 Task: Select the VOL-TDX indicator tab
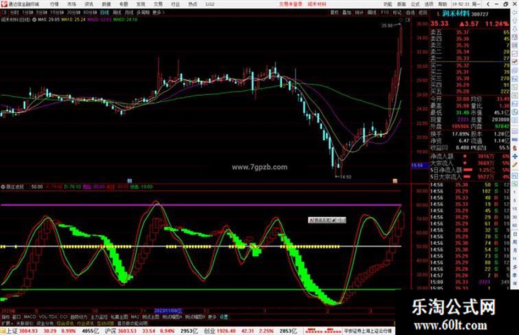tap(48, 317)
